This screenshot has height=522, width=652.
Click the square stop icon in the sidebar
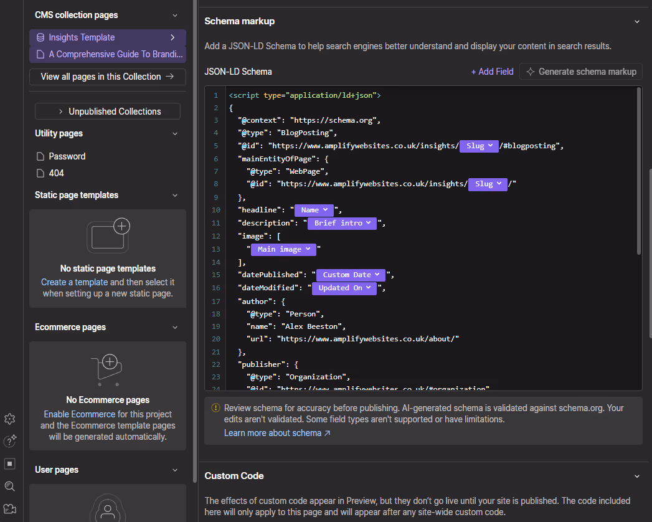pos(9,463)
